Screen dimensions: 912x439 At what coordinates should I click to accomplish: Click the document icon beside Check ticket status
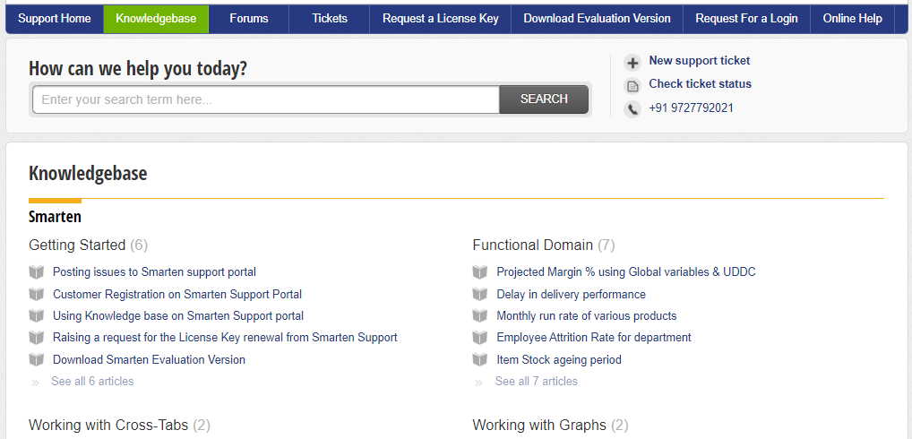[x=632, y=86]
